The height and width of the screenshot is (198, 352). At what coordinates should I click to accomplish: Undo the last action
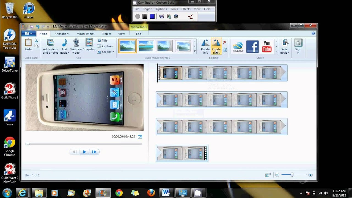37,27
